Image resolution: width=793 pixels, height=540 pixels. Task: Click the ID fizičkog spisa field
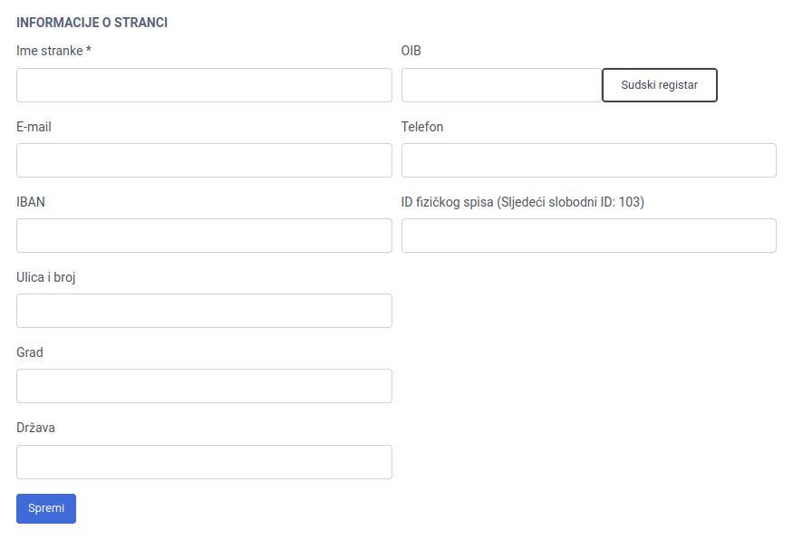(x=588, y=236)
